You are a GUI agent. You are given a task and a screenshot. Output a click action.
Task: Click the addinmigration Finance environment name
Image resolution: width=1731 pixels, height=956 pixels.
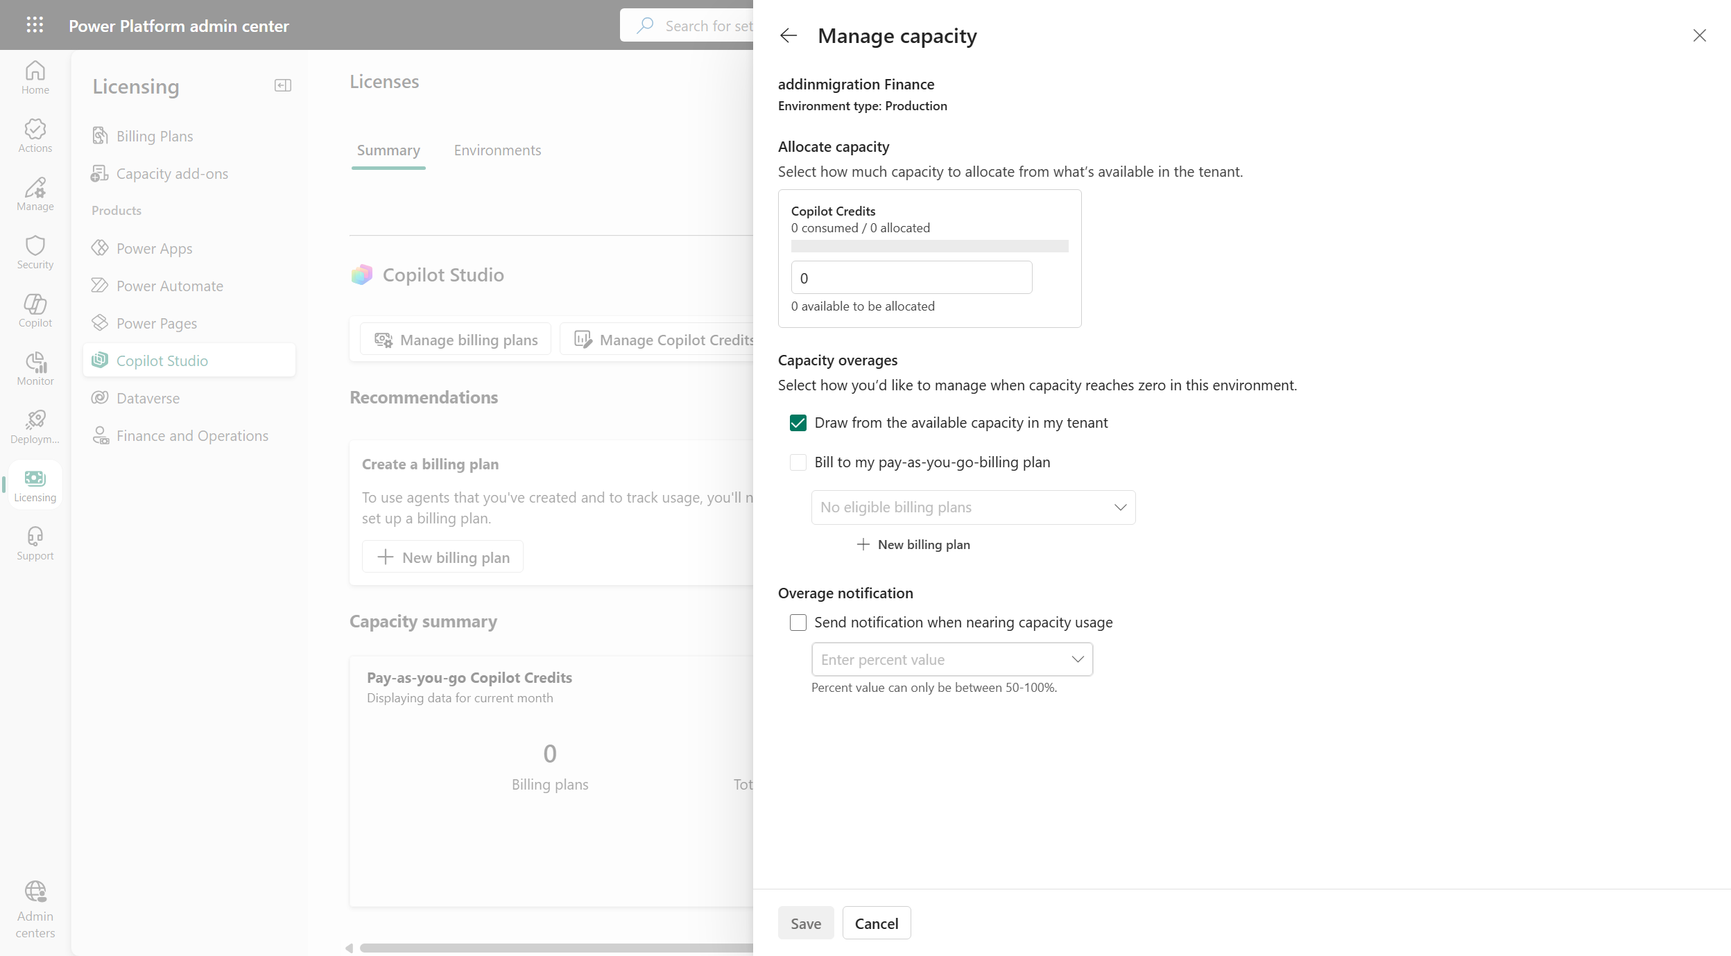[x=856, y=85]
